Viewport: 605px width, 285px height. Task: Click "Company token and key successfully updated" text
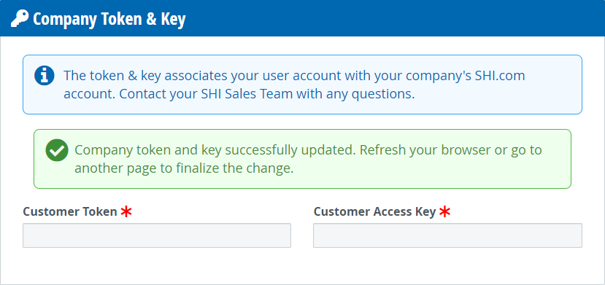tap(215, 150)
